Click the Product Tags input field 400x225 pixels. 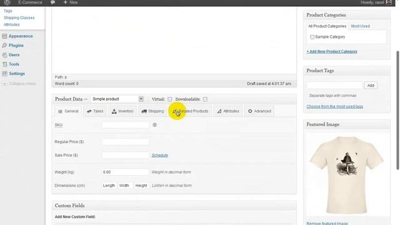pyautogui.click(x=335, y=86)
